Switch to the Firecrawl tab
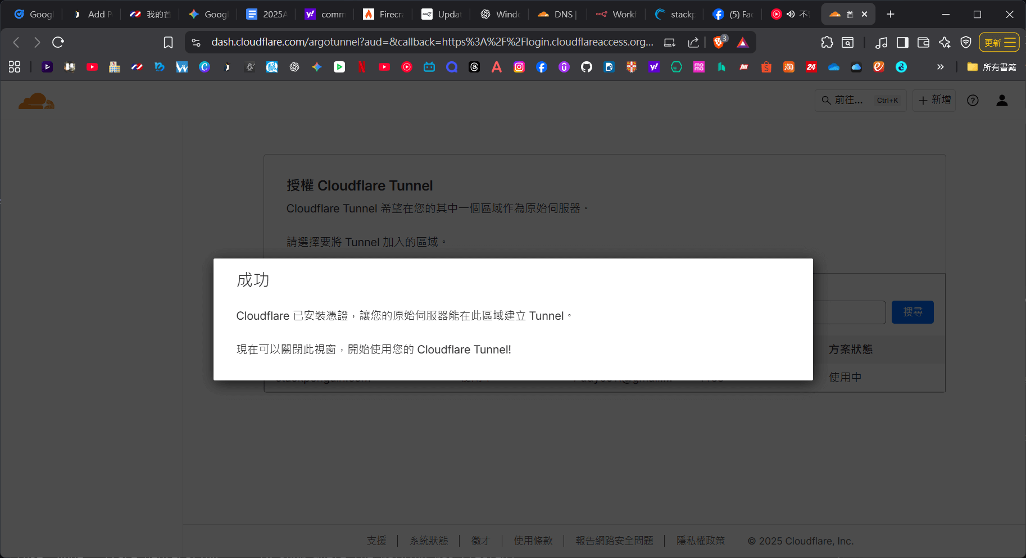The height and width of the screenshot is (558, 1026). [384, 15]
